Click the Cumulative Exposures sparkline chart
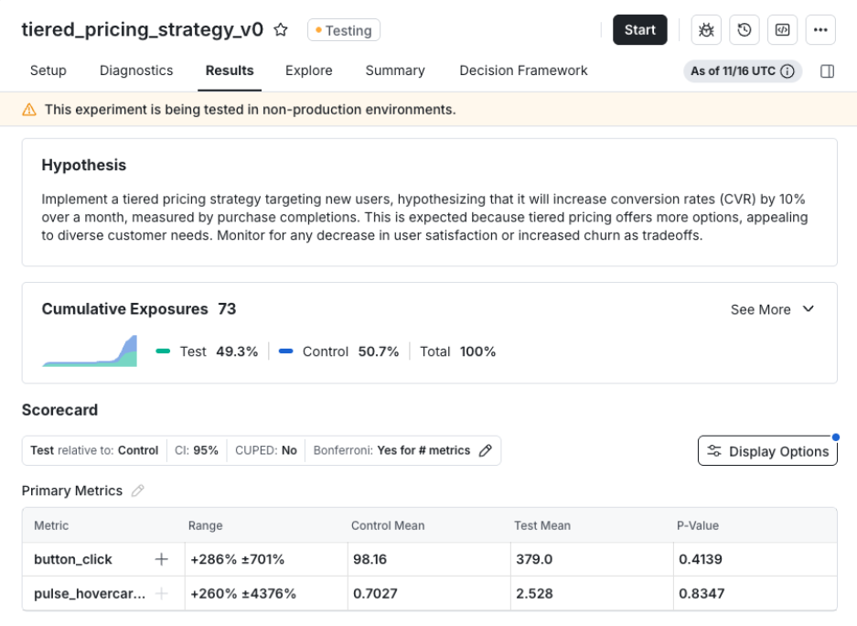 [x=89, y=351]
